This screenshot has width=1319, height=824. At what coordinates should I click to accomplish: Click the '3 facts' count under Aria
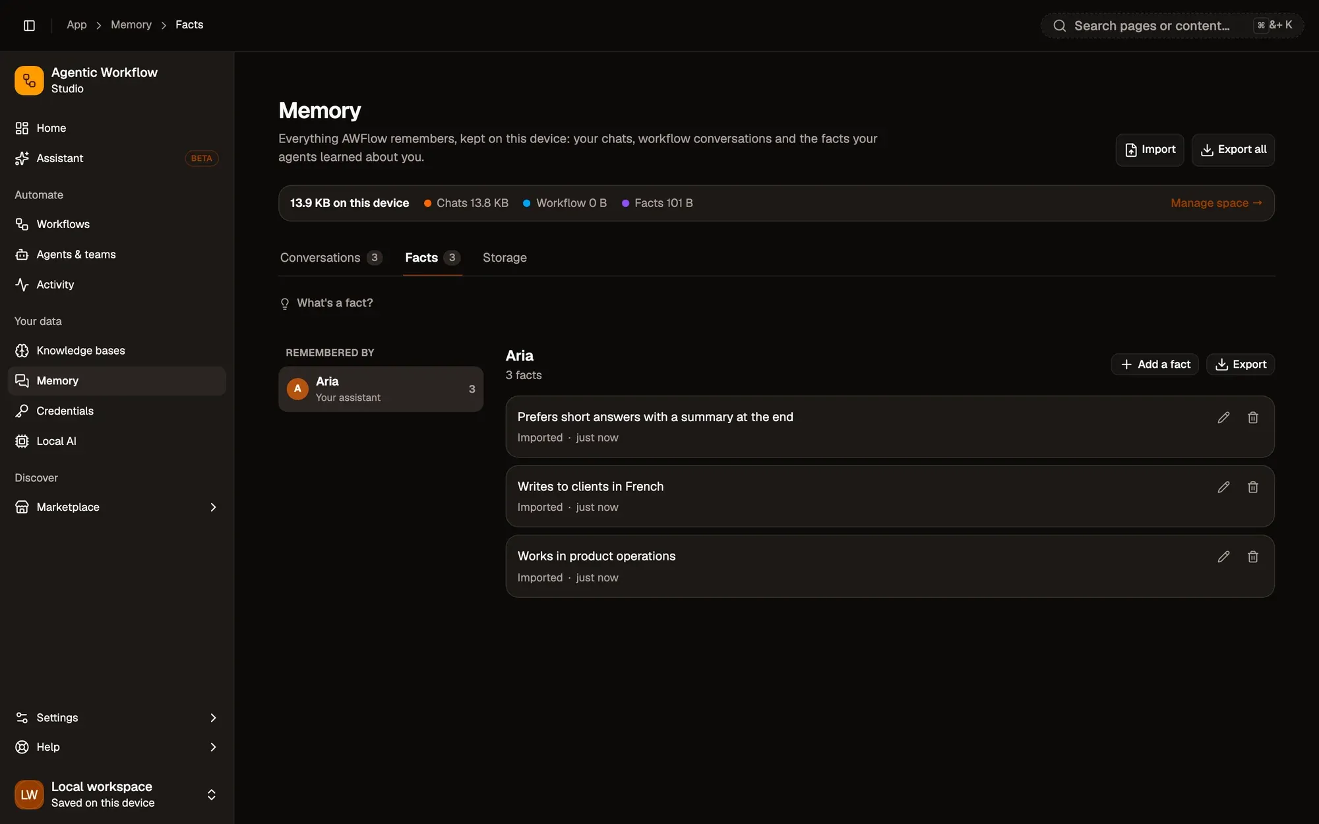point(524,375)
